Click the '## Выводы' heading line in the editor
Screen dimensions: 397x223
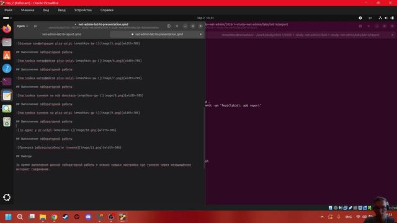[24, 156]
